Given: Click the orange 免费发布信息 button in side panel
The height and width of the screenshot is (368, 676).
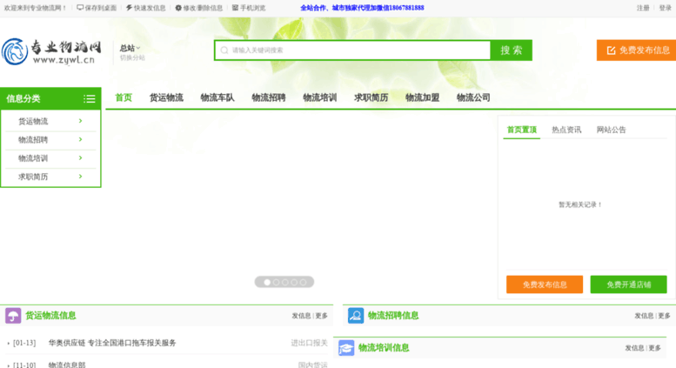Looking at the screenshot, I should coord(545,284).
